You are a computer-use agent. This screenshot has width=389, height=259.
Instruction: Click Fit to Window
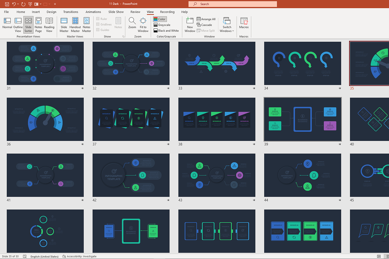point(143,25)
